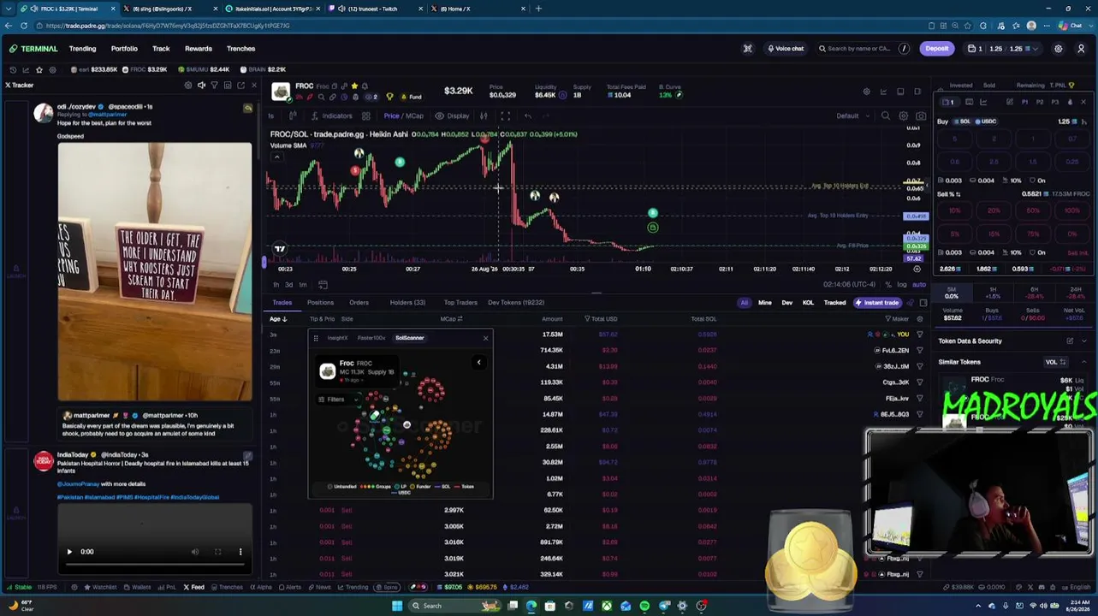Open IndiaToday video options menu
The height and width of the screenshot is (616, 1098).
click(240, 552)
